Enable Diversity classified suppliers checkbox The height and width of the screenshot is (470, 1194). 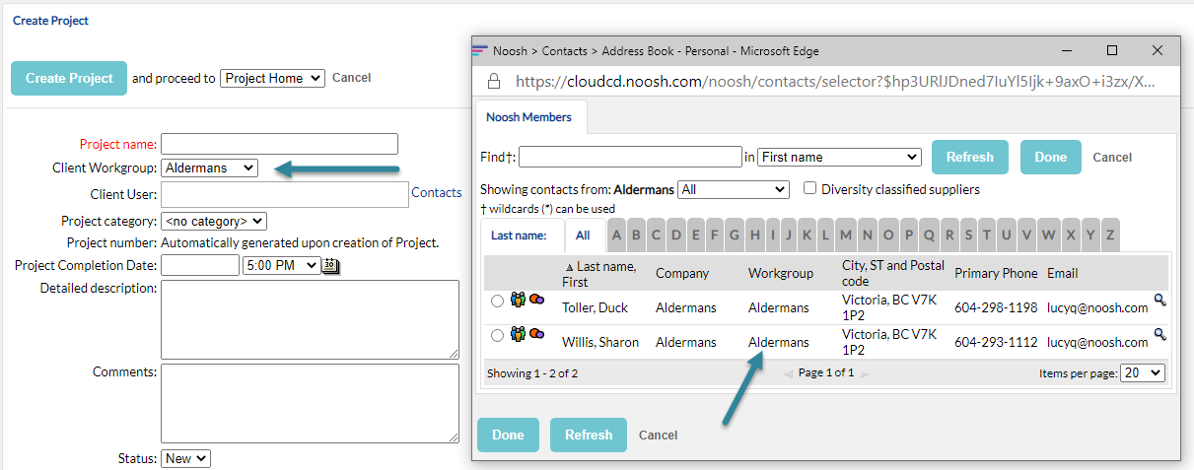click(809, 188)
